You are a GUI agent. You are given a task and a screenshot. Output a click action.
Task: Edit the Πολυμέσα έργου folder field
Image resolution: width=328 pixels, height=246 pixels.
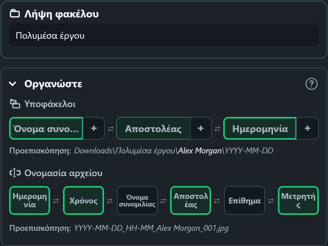click(x=164, y=35)
